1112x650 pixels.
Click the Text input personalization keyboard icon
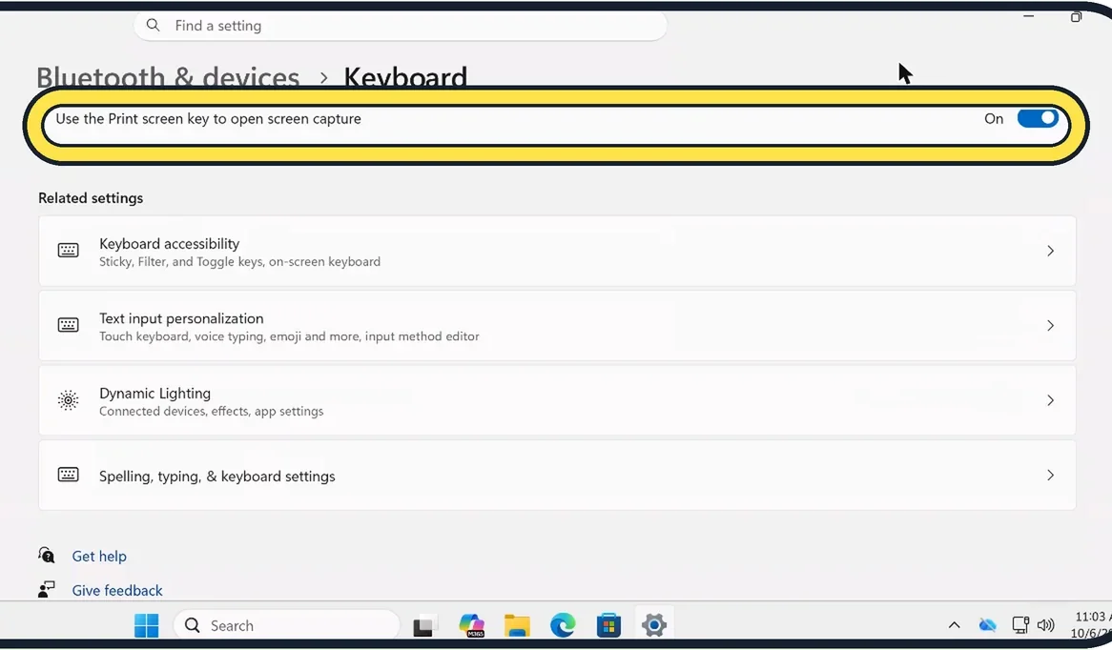pyautogui.click(x=68, y=325)
